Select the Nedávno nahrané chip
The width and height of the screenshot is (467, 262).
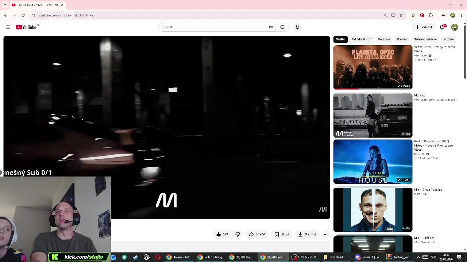click(425, 39)
